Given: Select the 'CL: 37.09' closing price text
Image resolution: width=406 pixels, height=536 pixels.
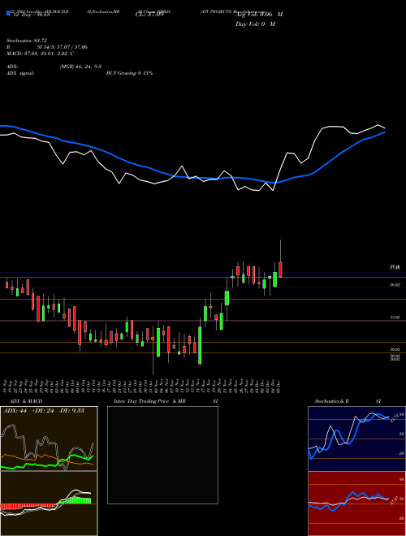Looking at the screenshot, I should pyautogui.click(x=149, y=15).
